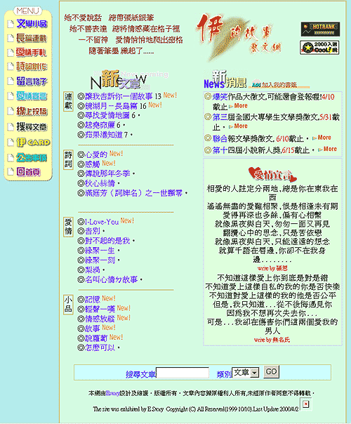351x424 pixels.
Task: Open 搜尋文章 in the sidebar menu
Action: tap(32, 126)
